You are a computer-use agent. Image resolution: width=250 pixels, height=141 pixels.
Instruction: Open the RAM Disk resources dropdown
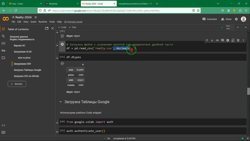pyautogui.click(x=238, y=27)
